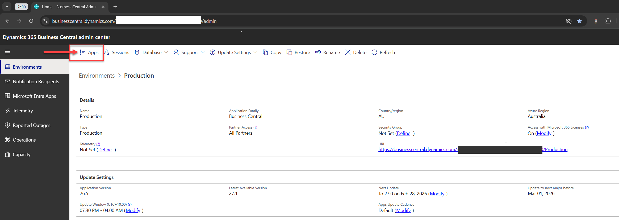Viewport: 619px width, 220px height.
Task: Open a new browser tab with plus
Action: [115, 7]
